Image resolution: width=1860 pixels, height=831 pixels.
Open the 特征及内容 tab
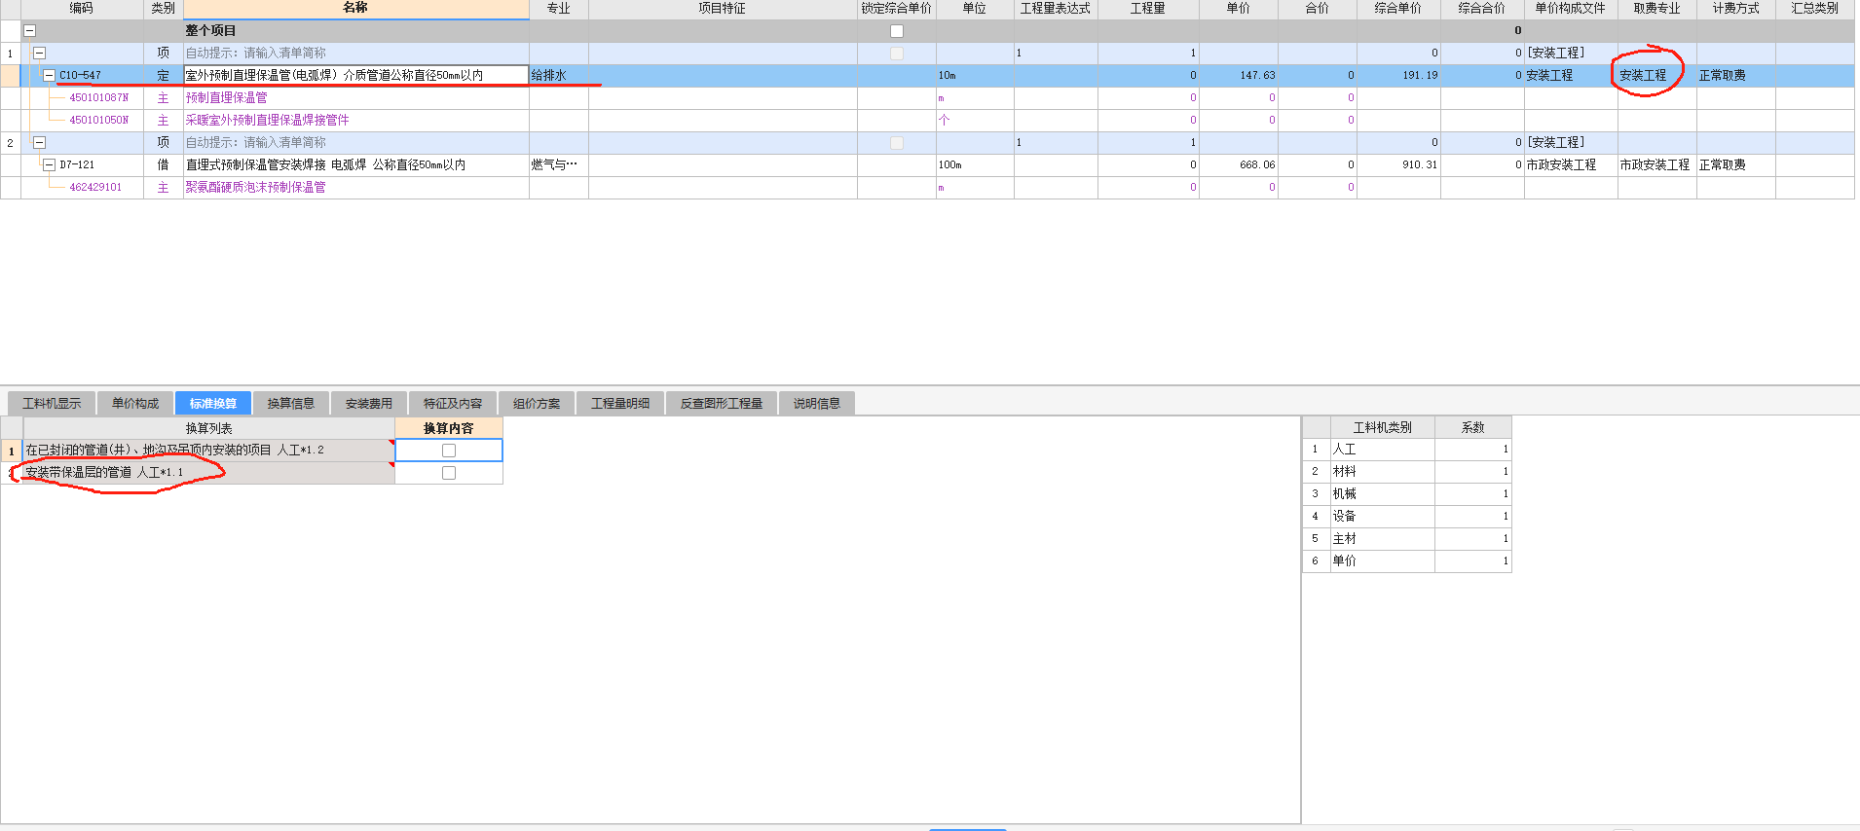click(x=453, y=403)
